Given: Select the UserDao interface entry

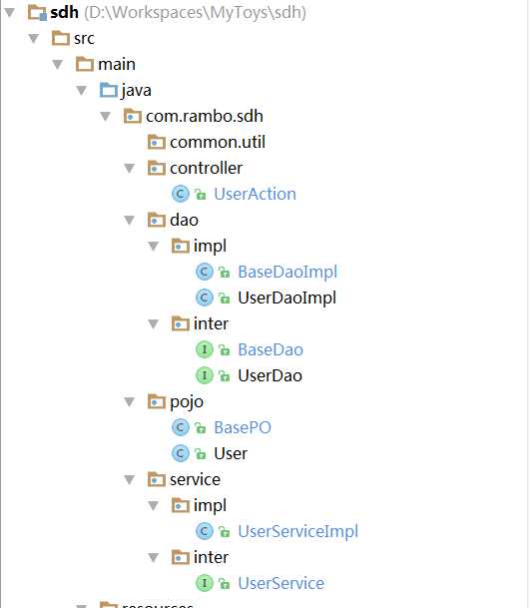Looking at the screenshot, I should pyautogui.click(x=270, y=375).
